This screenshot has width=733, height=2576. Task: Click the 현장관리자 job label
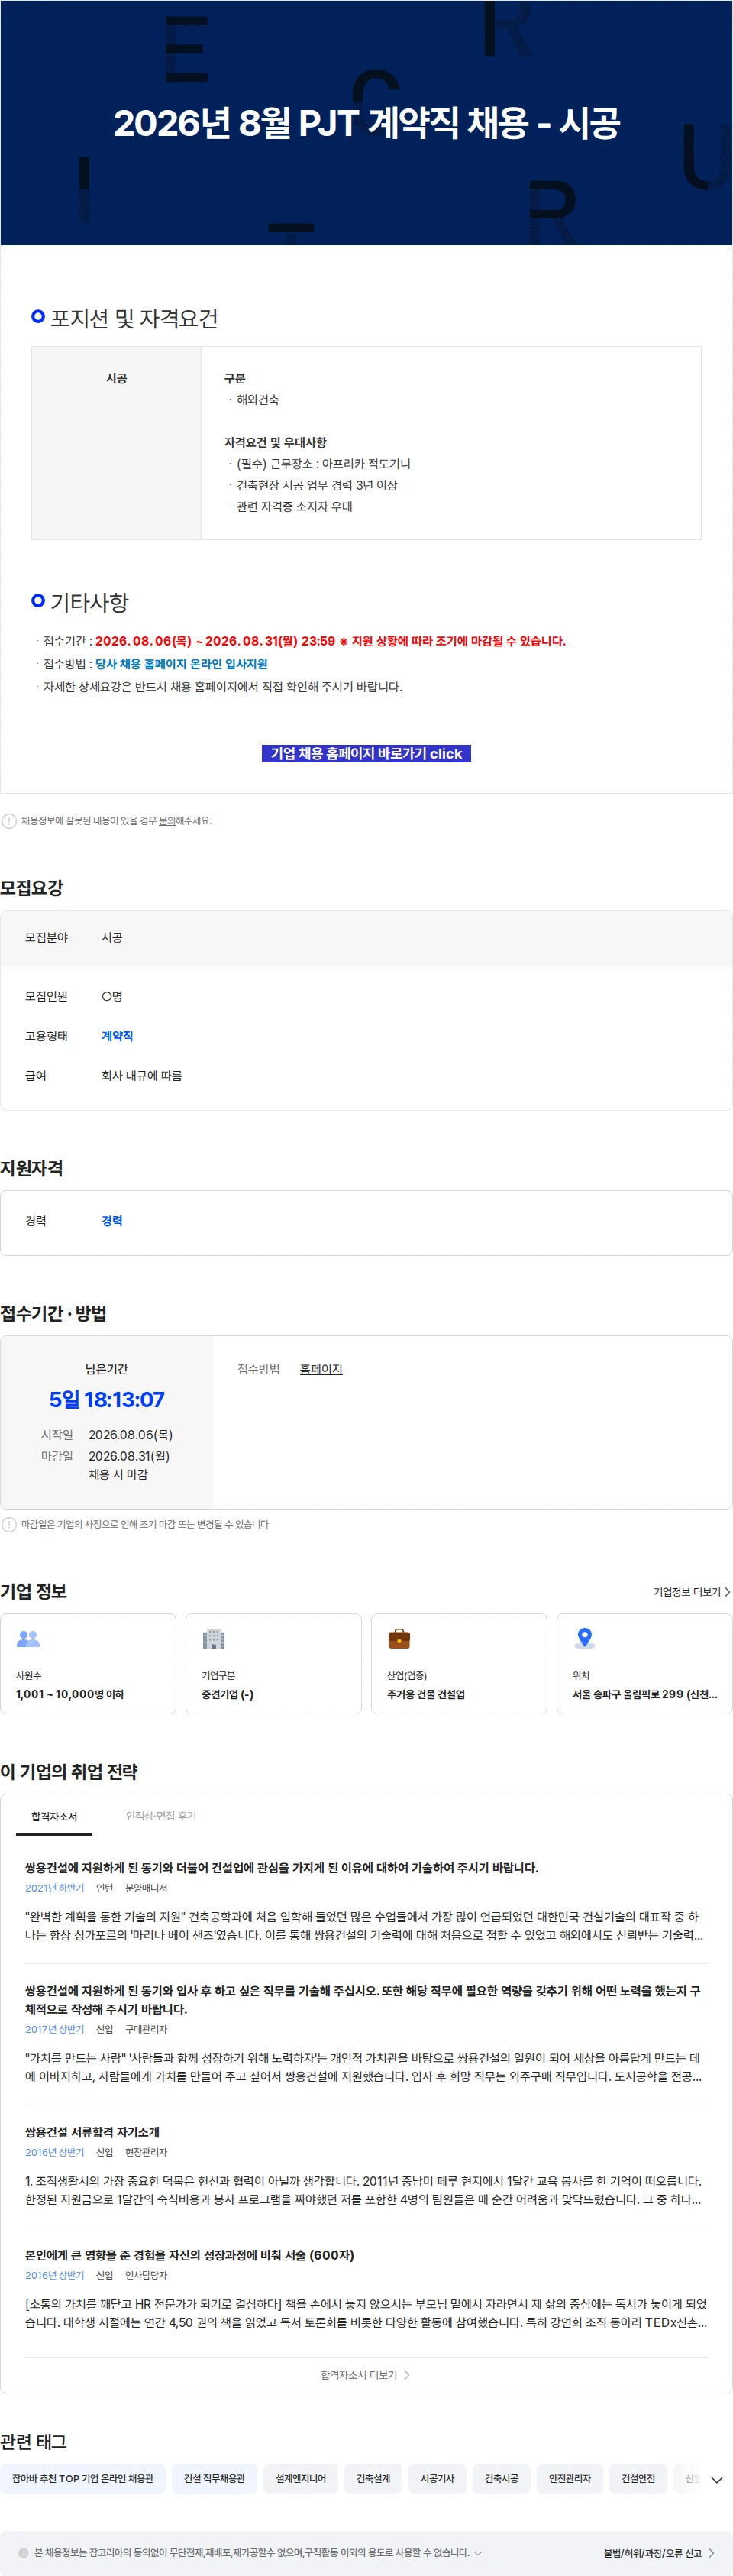pyautogui.click(x=146, y=2152)
